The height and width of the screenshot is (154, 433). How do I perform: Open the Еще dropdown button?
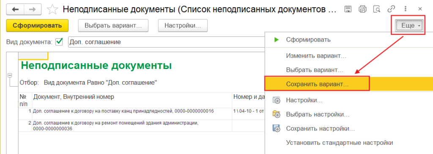409,26
